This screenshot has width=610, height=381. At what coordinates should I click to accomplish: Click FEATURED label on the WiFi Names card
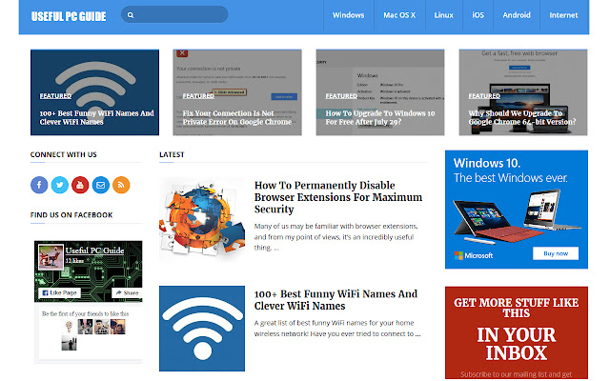pos(55,96)
